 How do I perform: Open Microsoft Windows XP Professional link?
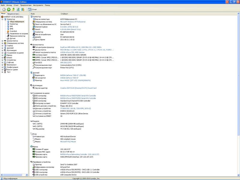(73, 22)
